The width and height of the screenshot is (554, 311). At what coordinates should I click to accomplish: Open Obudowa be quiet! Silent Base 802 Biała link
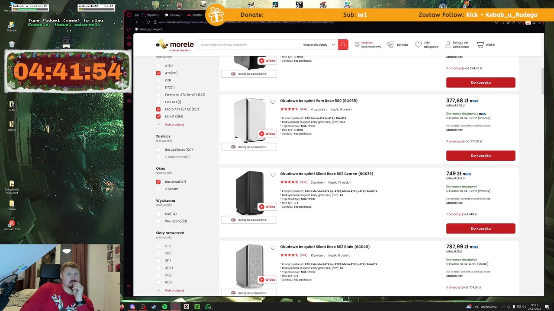pos(325,247)
